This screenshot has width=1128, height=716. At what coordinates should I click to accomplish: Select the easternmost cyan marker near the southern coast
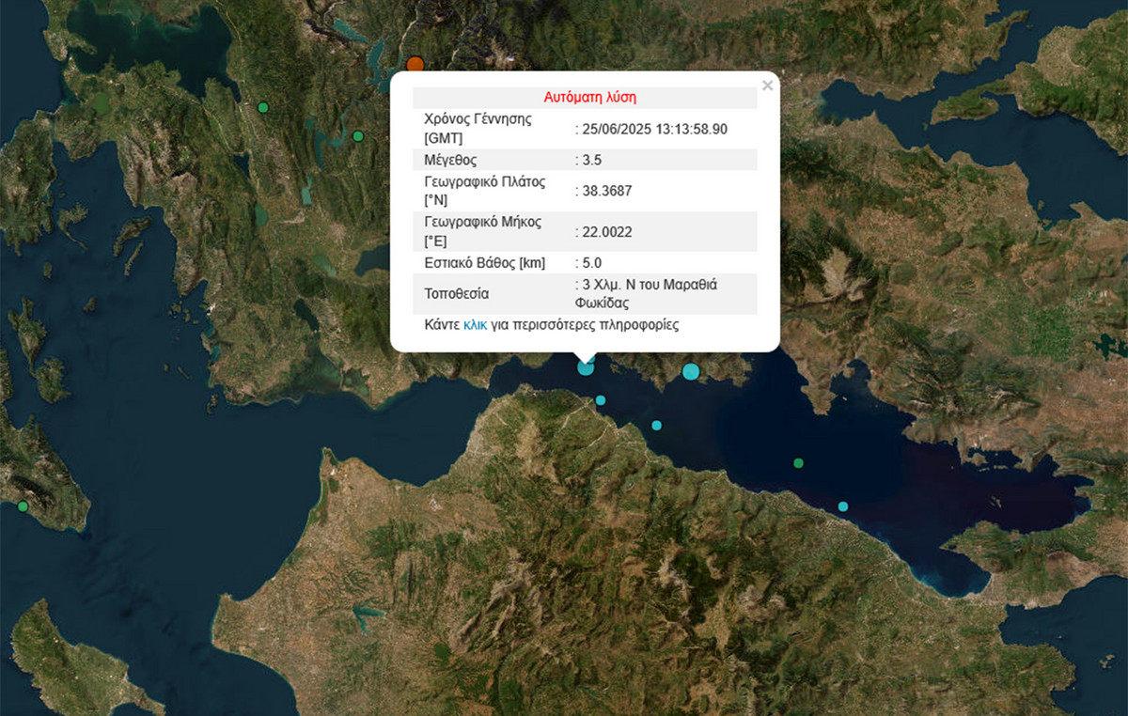843,506
